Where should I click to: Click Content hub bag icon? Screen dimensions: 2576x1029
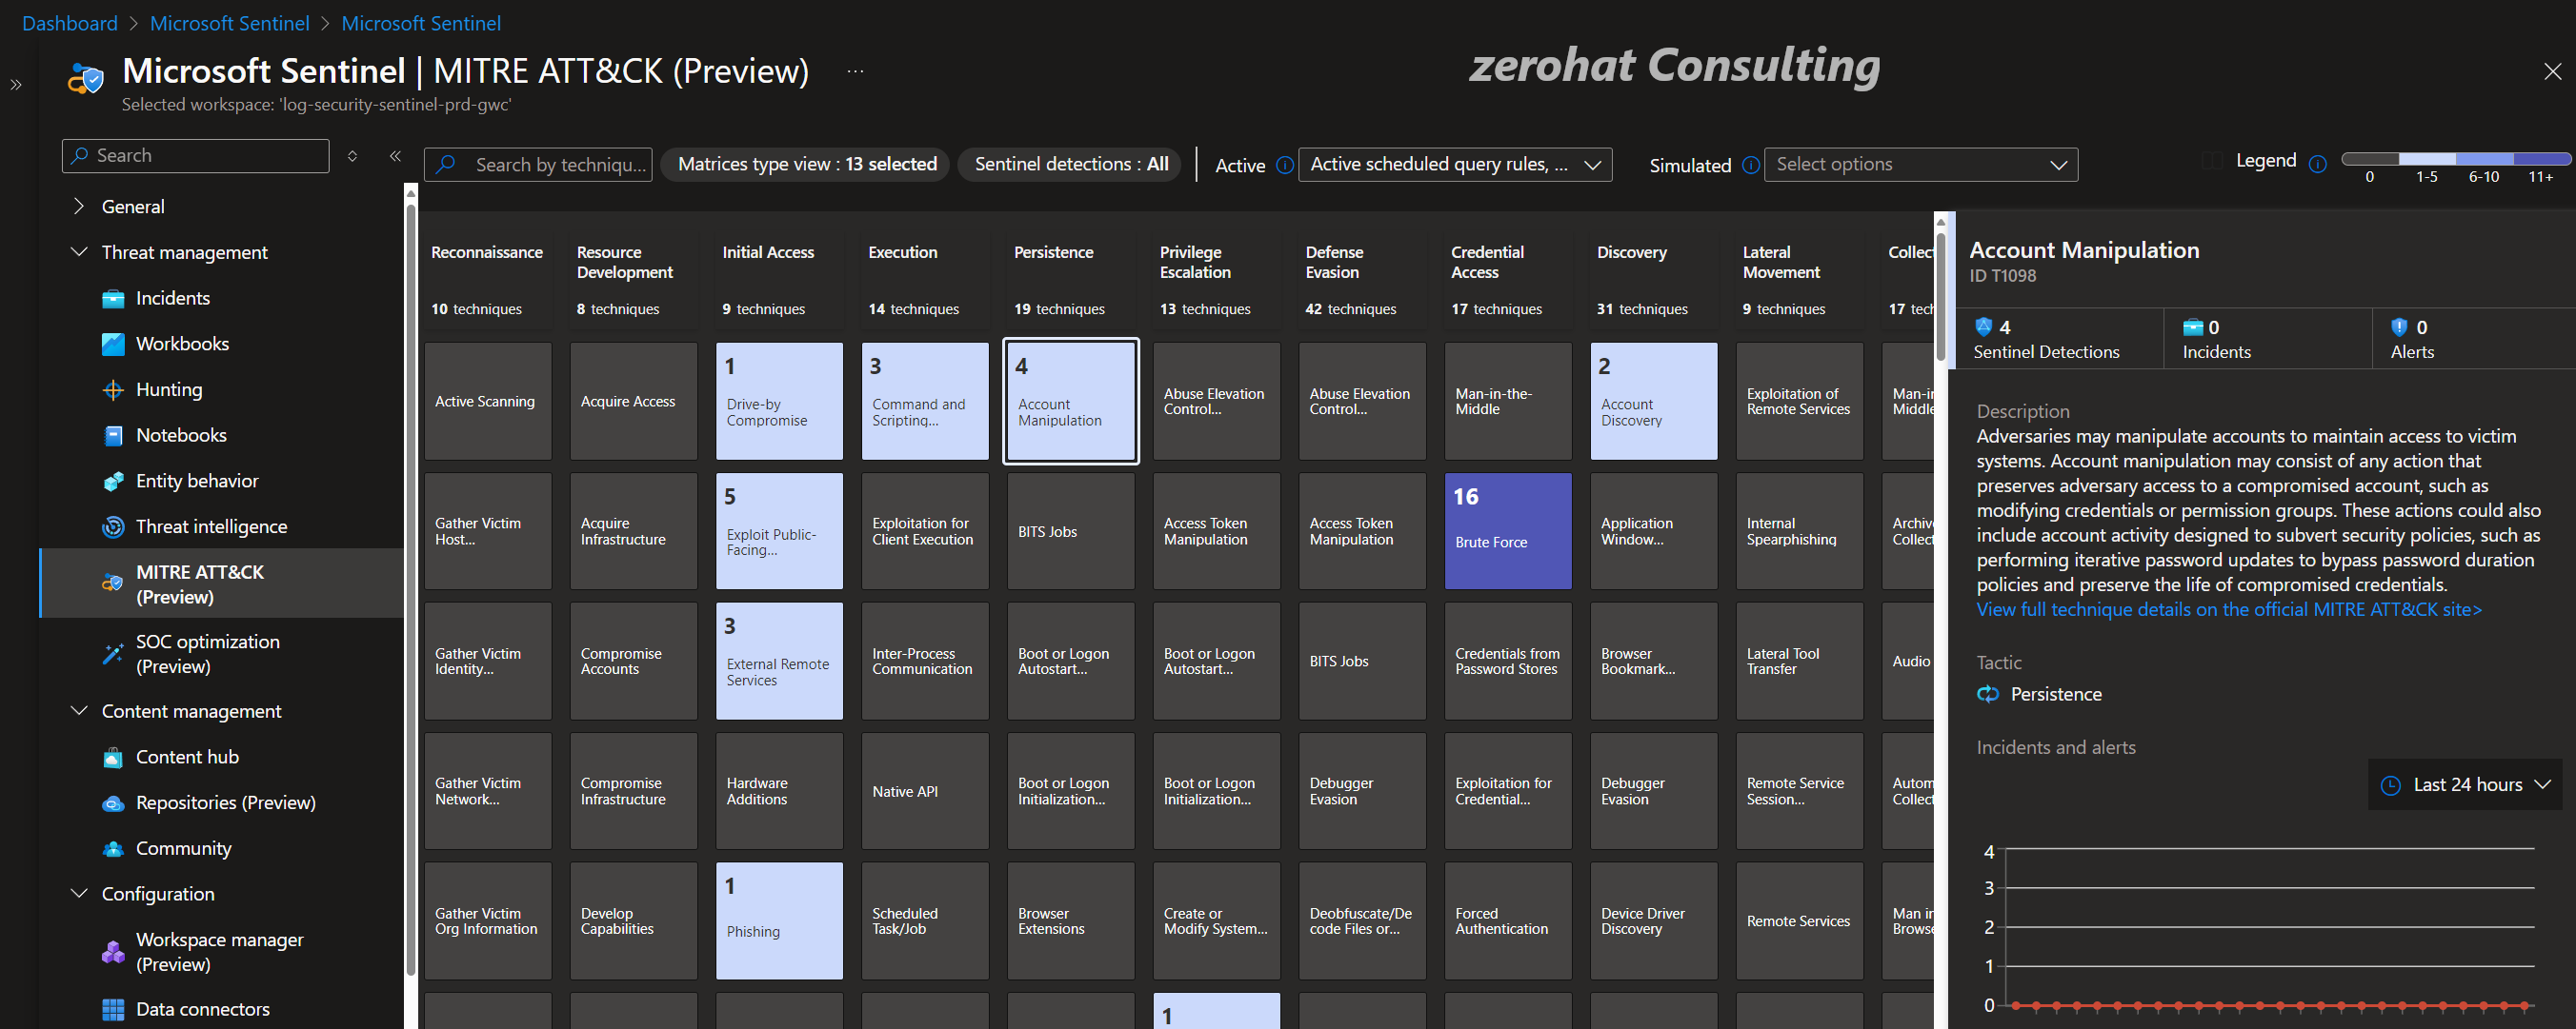point(113,758)
